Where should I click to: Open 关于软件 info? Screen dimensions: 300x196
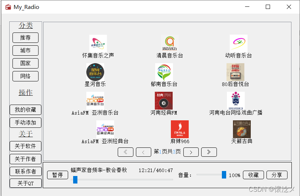coord(25,146)
